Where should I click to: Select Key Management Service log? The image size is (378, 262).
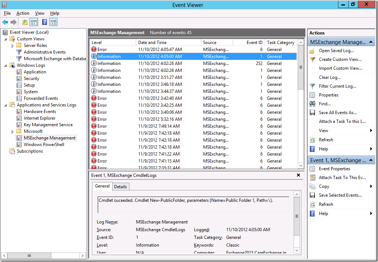tap(48, 125)
